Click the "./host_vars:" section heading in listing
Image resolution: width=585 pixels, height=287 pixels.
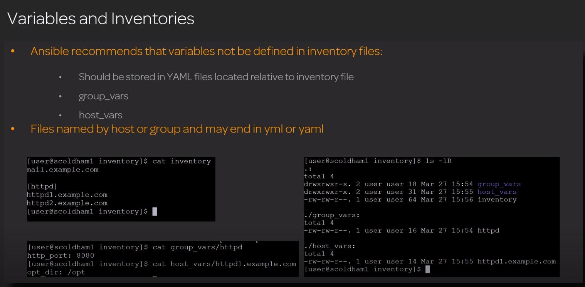tap(329, 246)
